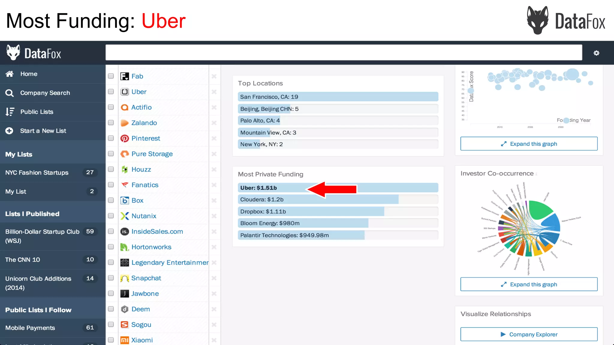Click the Pinterest logo icon
The image size is (614, 345).
[124, 138]
